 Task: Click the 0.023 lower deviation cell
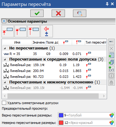pos(64,77)
